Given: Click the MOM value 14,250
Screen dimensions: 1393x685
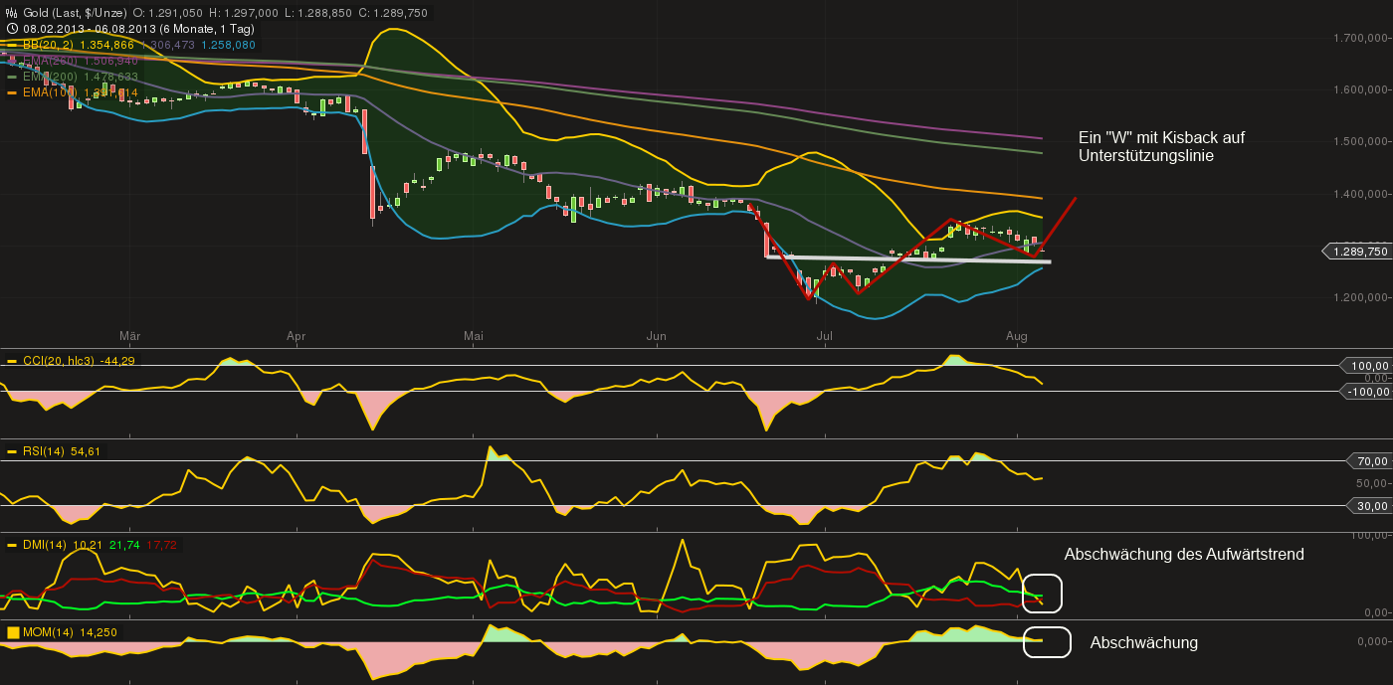Looking at the screenshot, I should tap(99, 632).
